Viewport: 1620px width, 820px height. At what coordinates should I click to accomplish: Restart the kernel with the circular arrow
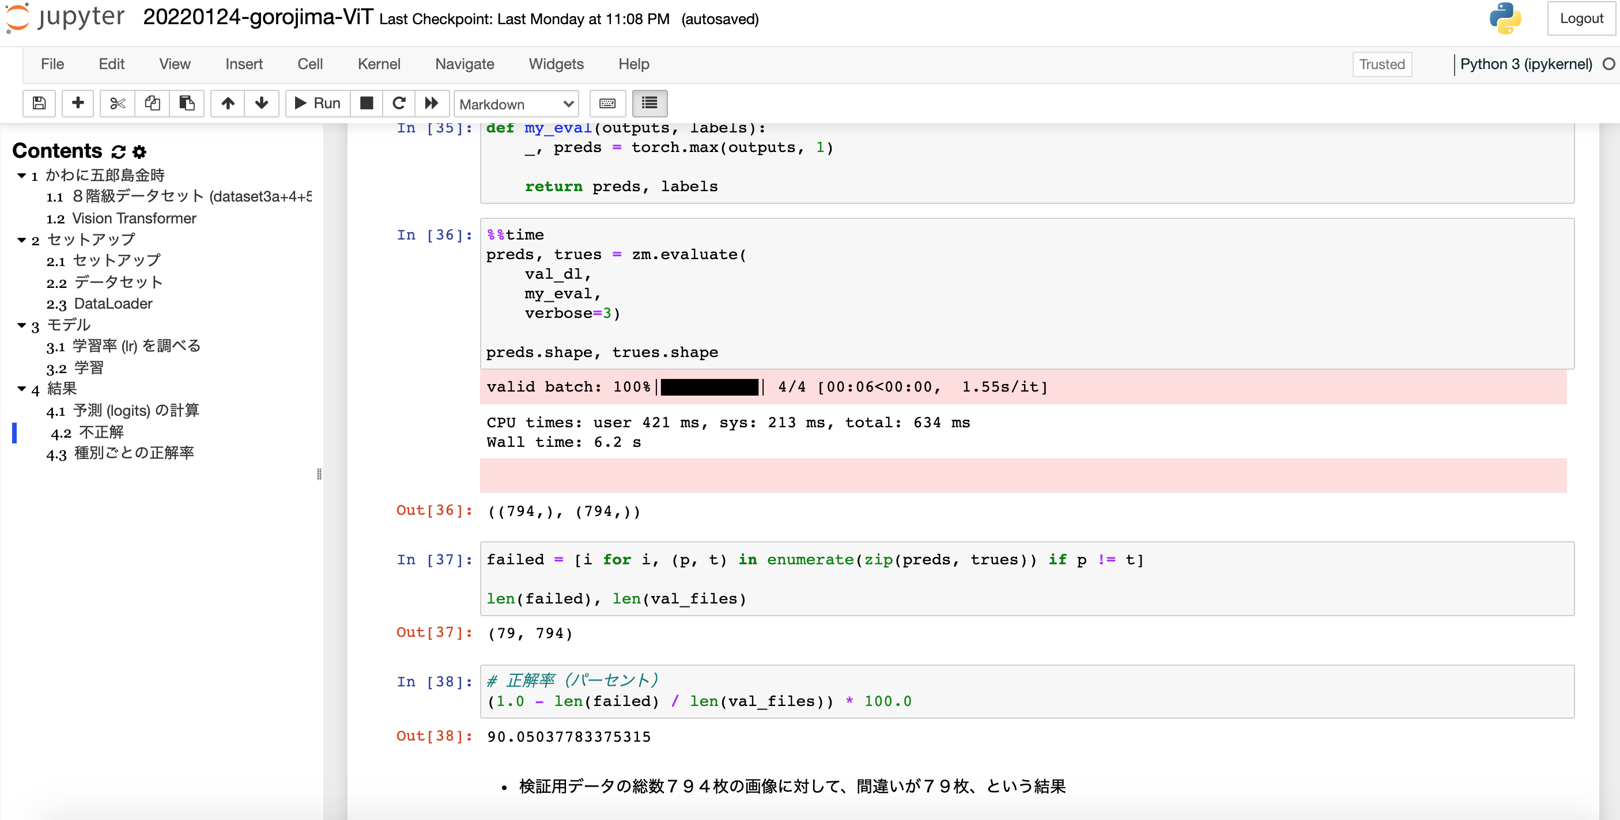click(x=399, y=103)
